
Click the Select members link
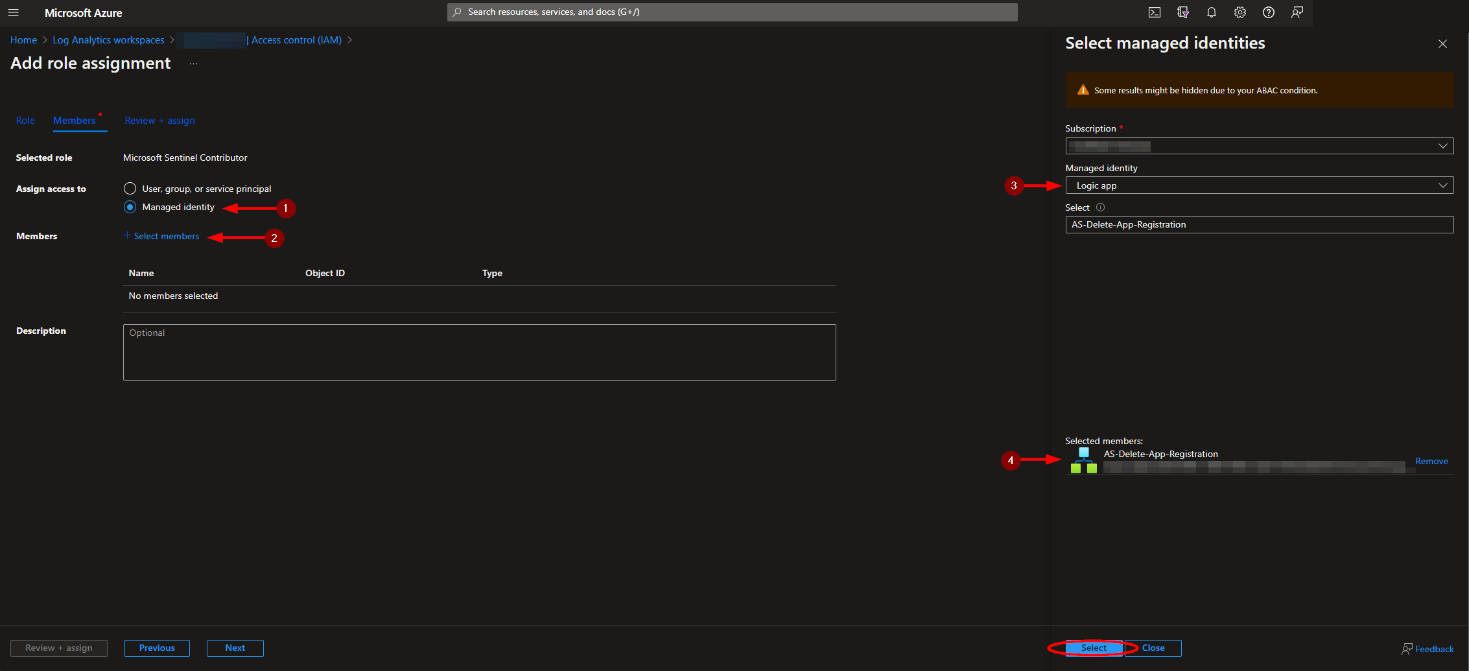point(161,236)
